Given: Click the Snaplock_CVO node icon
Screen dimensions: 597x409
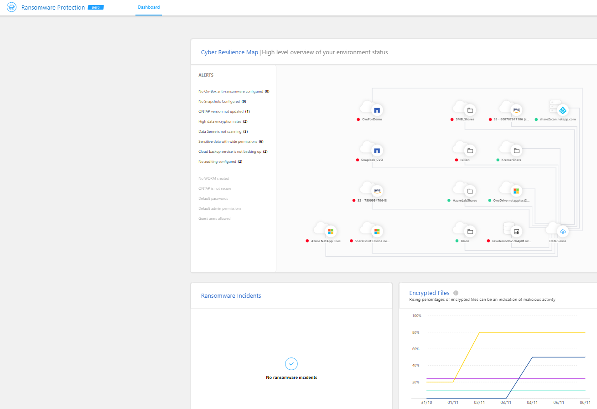Looking at the screenshot, I should click(377, 150).
